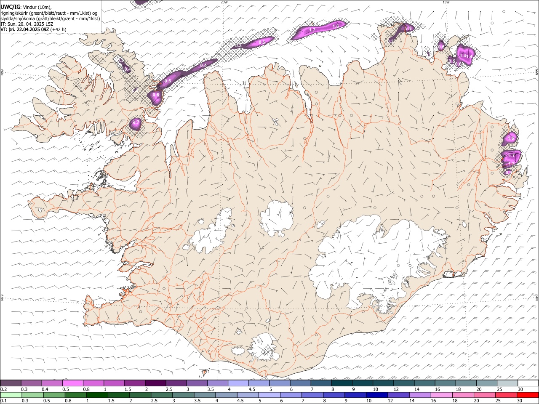Viewport: 539px width, 404px height.
Task: Click lower legend swatch between 1.5 and 2
Action: (x=118, y=395)
